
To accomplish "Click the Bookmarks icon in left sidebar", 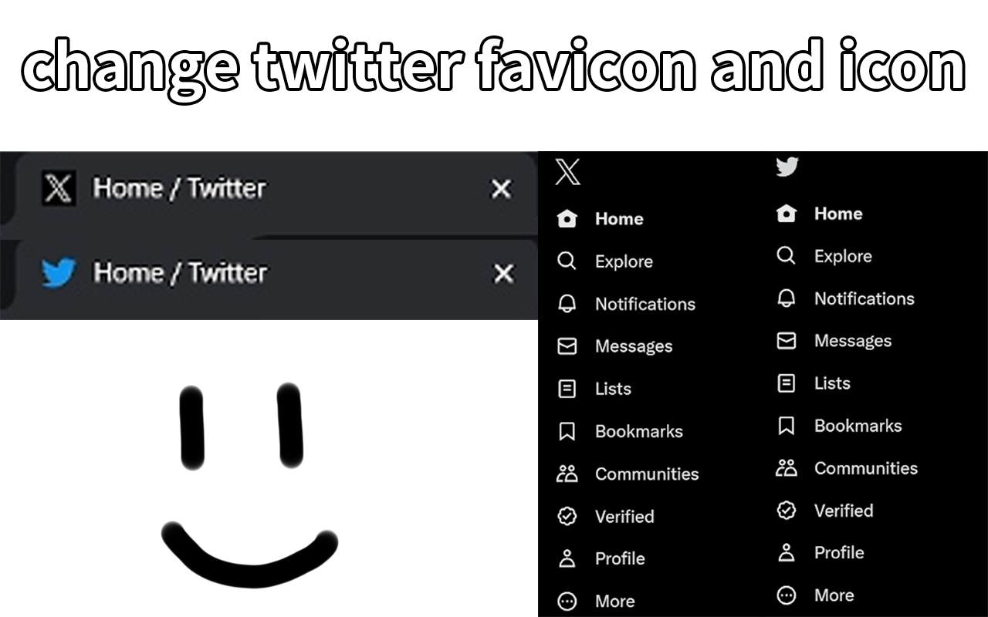I will [x=567, y=431].
